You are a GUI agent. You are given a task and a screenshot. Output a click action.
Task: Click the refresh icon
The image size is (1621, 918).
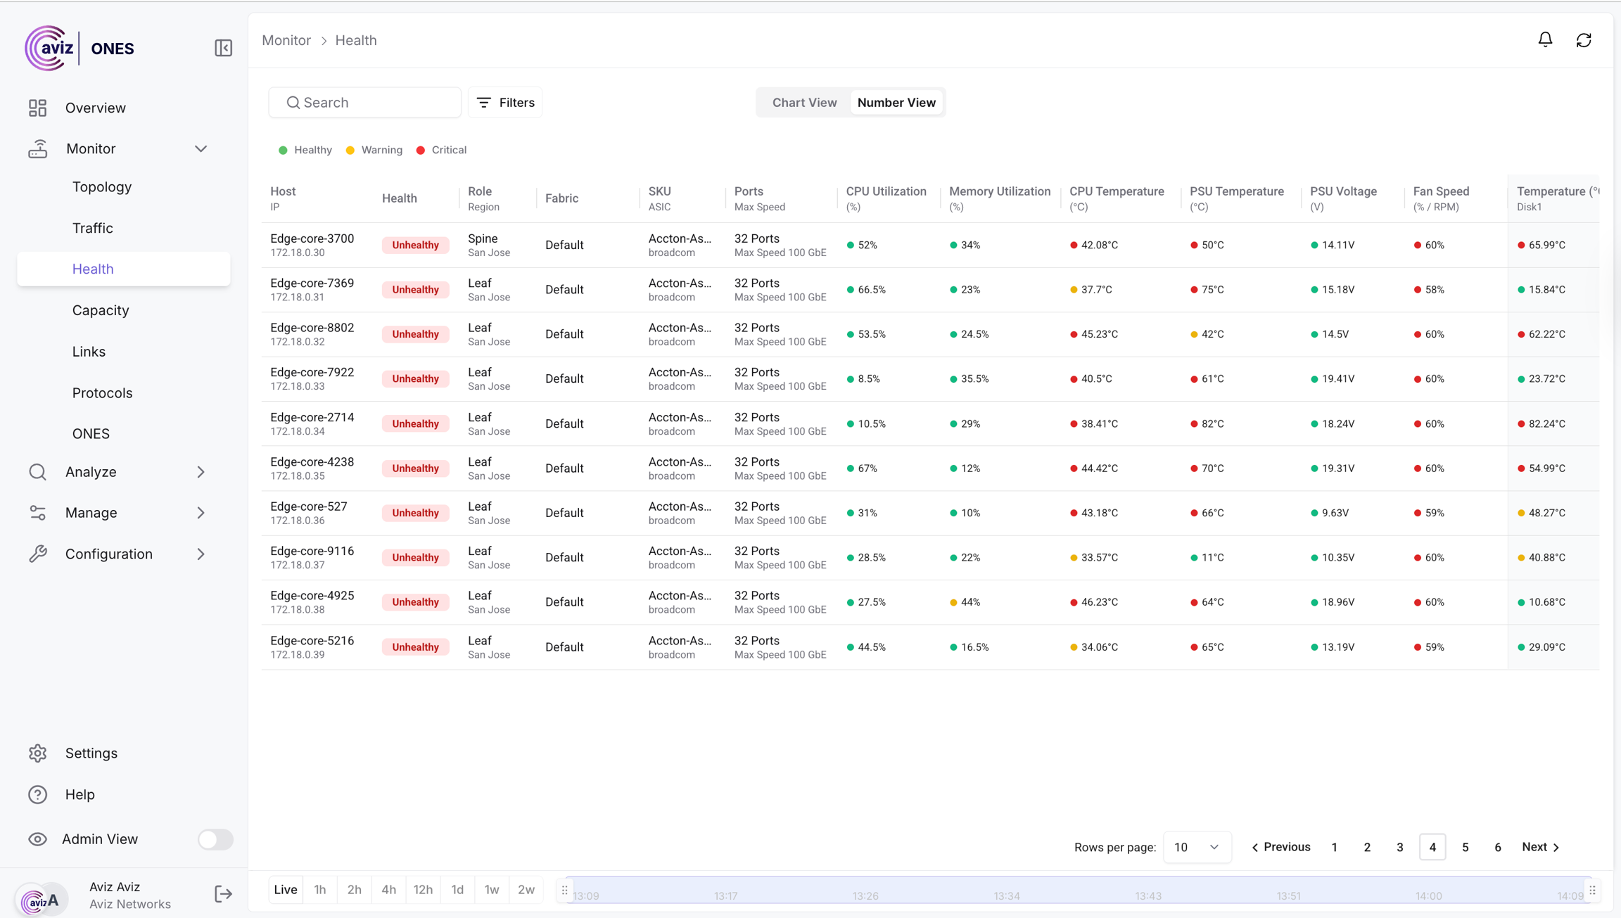(1584, 40)
